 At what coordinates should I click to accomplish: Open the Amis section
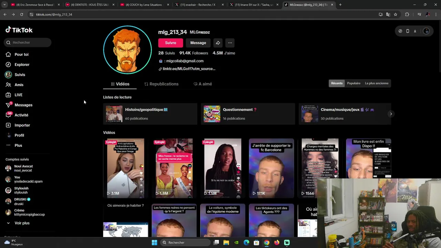(x=19, y=85)
